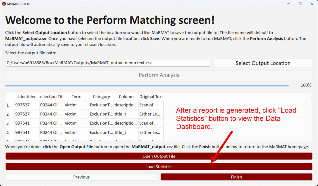This screenshot has height=186, width=318.
Task: Select row 3 header in results table
Action: (10, 123)
